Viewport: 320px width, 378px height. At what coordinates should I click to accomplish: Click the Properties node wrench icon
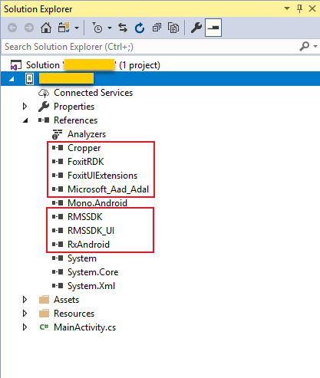(44, 107)
